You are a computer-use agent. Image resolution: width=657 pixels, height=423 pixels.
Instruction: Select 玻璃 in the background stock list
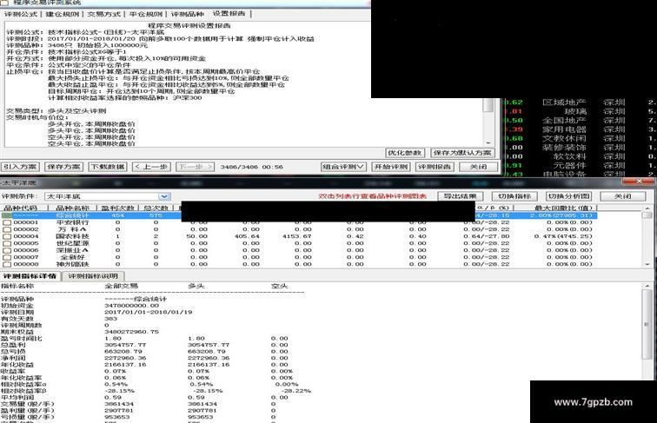point(575,111)
